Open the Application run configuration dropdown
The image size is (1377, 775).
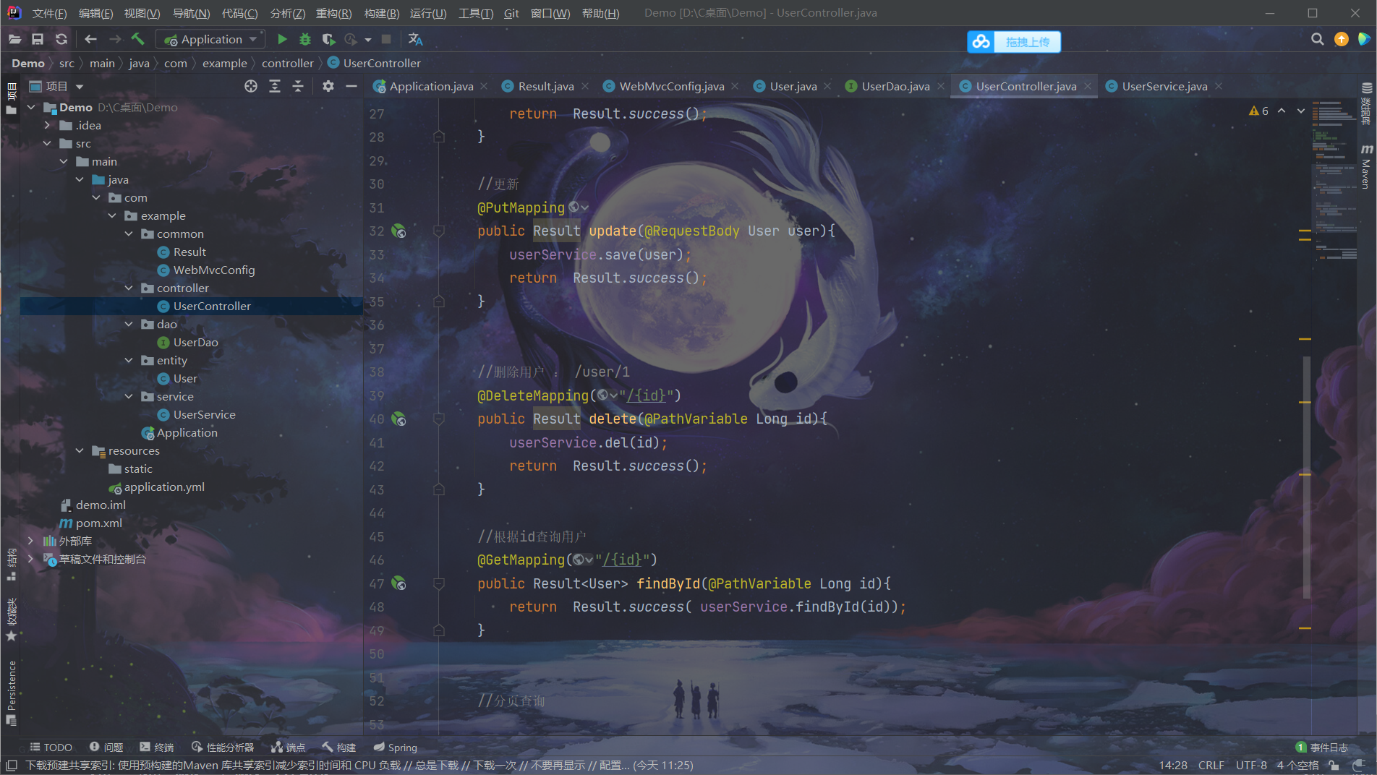pos(211,39)
